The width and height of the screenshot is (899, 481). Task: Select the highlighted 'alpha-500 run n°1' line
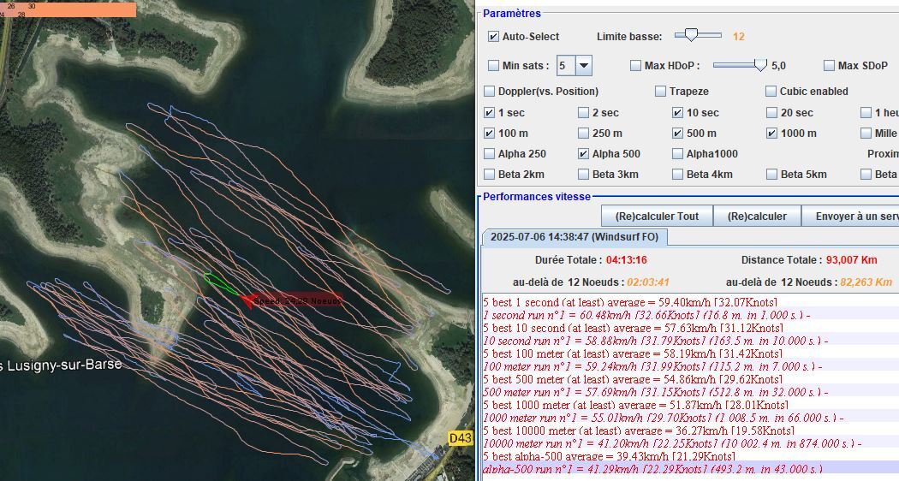pyautogui.click(x=690, y=469)
